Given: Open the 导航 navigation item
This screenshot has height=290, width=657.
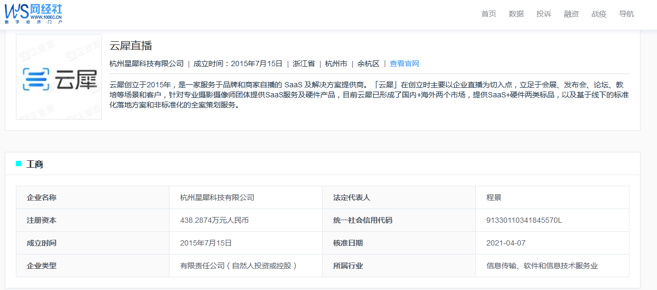Looking at the screenshot, I should coord(626,14).
